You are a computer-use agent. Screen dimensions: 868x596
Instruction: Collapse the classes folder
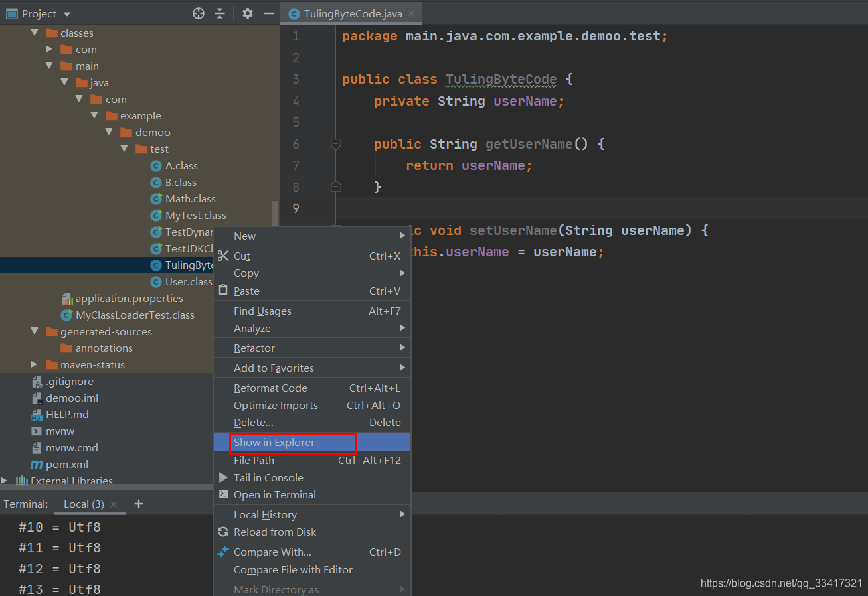pyautogui.click(x=35, y=33)
